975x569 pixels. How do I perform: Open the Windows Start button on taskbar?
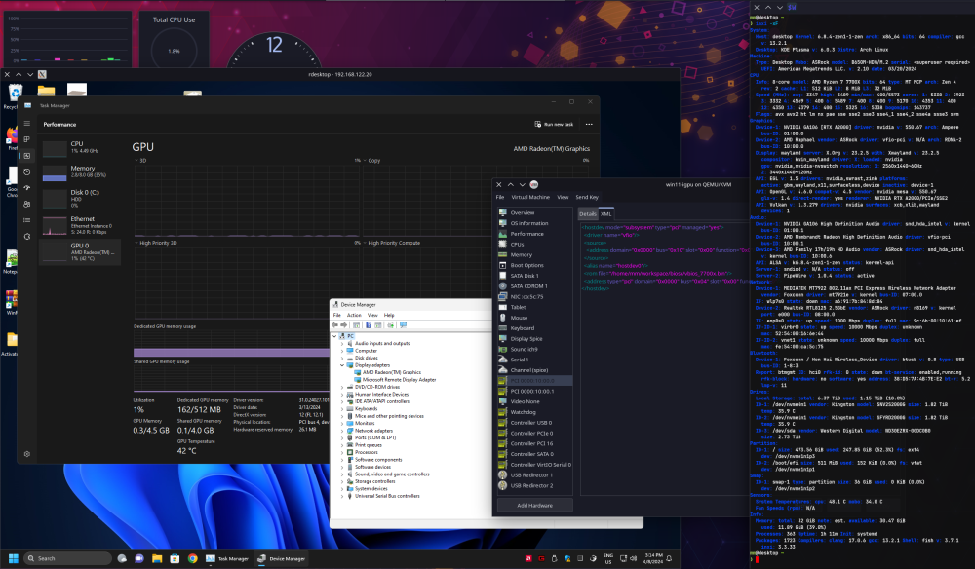click(x=13, y=558)
